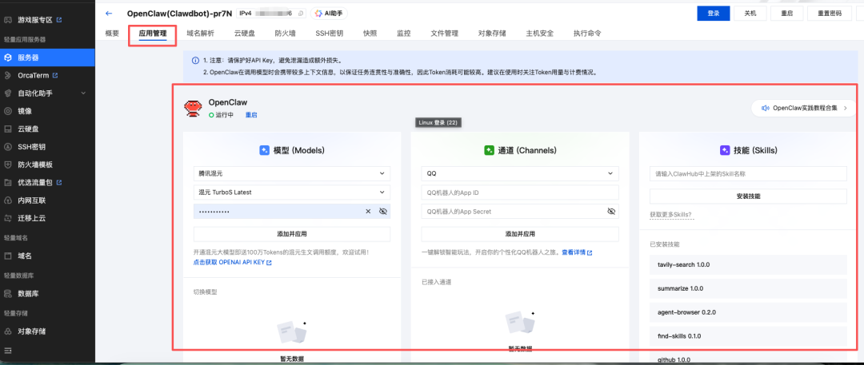Viewport: 864px width, 365px height.
Task: Click the QQ机器人的App ID field
Action: (x=520, y=192)
